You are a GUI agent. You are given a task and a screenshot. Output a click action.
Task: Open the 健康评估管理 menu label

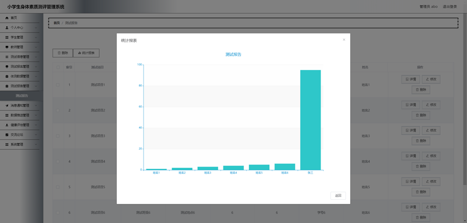(x=19, y=125)
